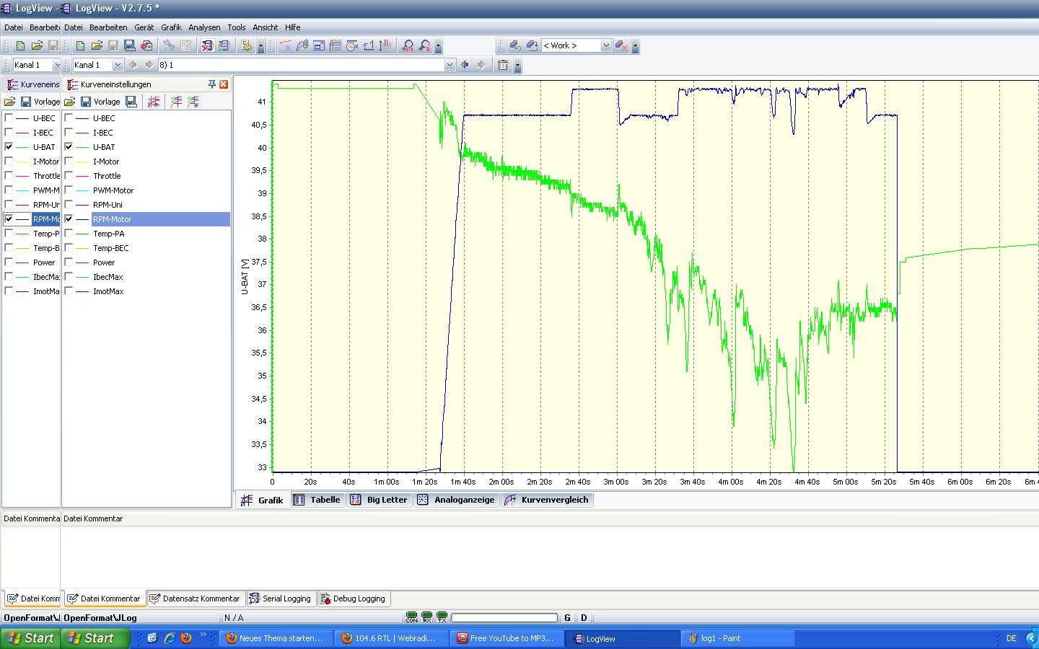Enable the PWM-Motor curve checkbox
The width and height of the screenshot is (1039, 649).
(x=69, y=190)
